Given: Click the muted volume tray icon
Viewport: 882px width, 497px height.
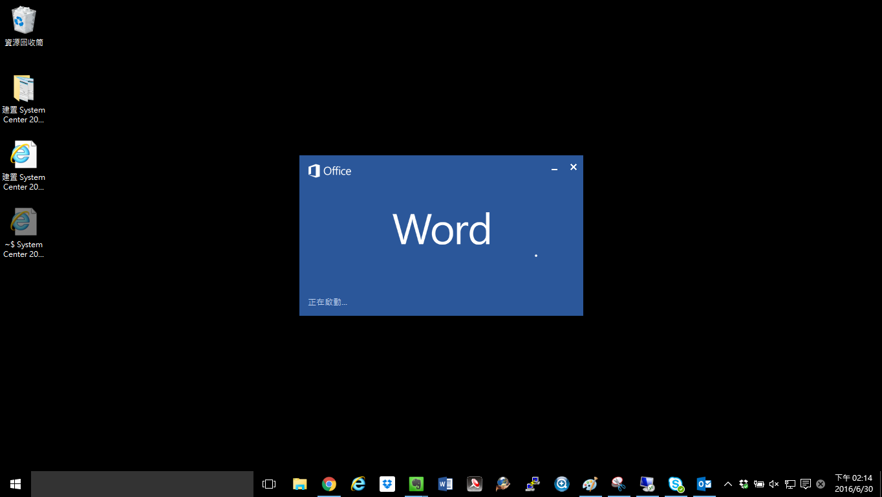Looking at the screenshot, I should [774, 484].
